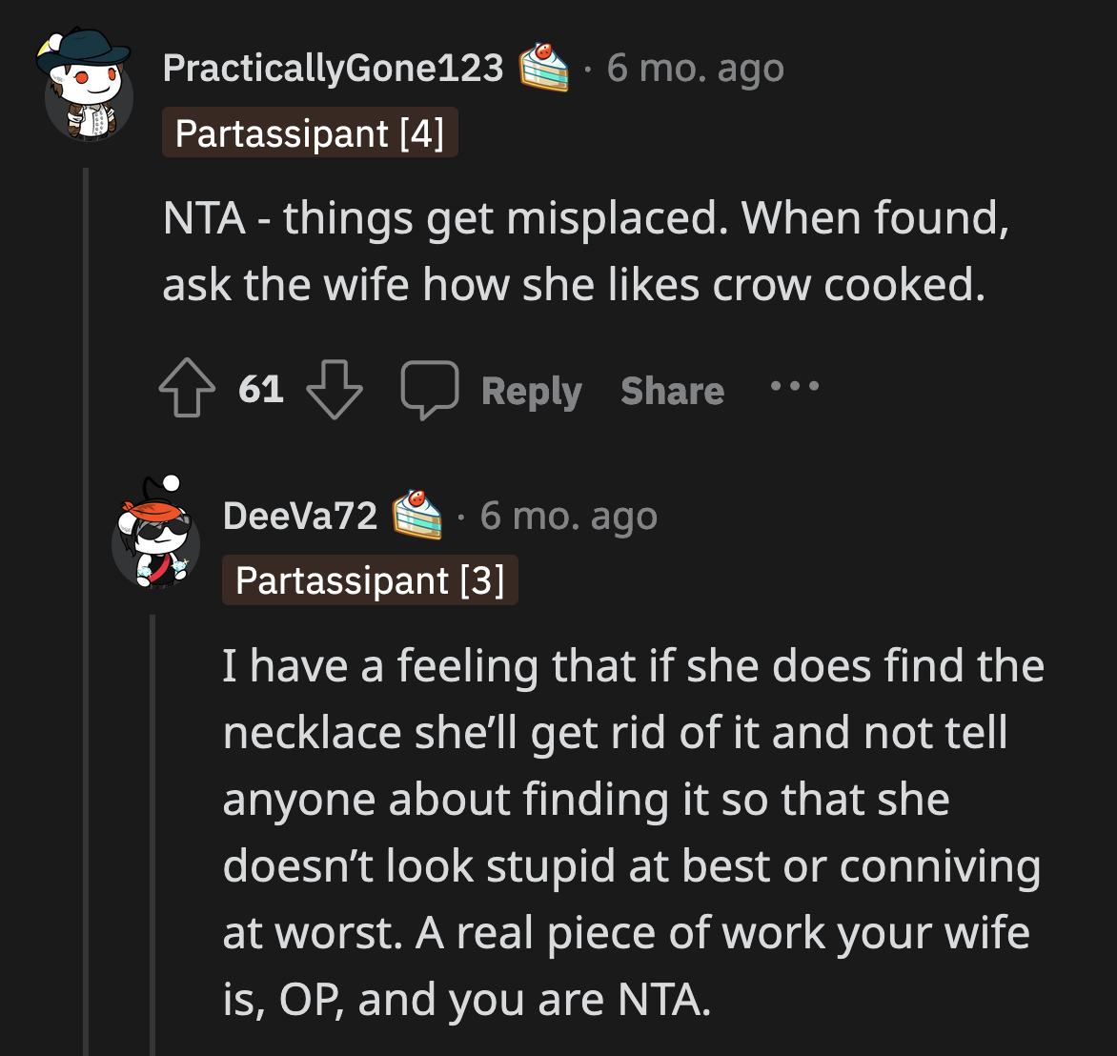
Task: Click timestamp on PracticallyGone123's comment
Action: click(x=695, y=69)
